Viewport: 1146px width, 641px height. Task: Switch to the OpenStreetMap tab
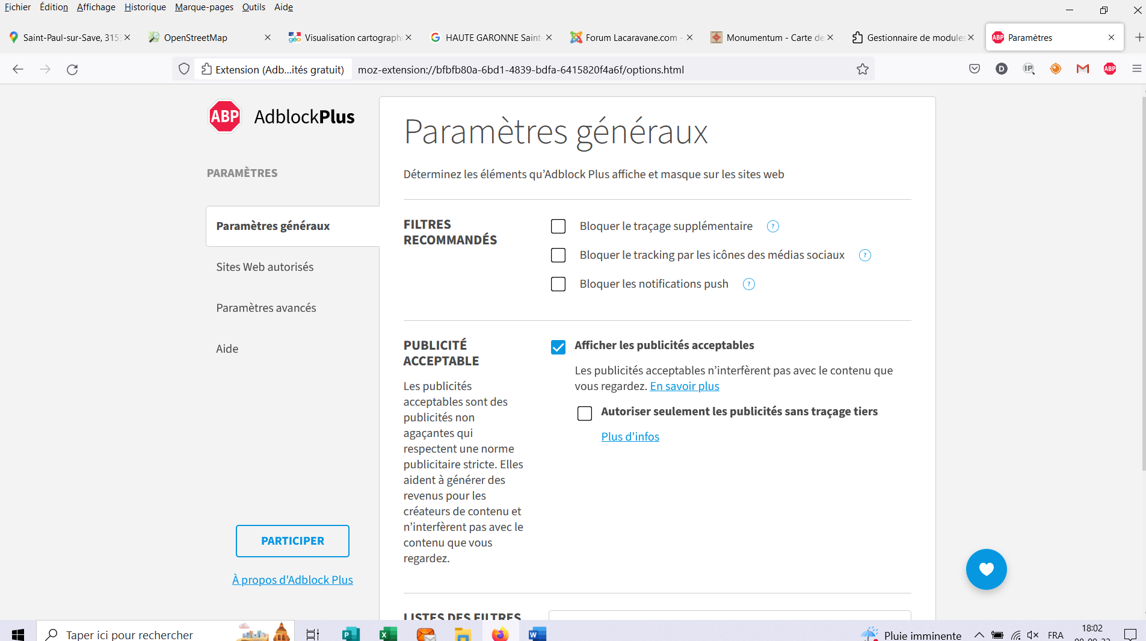196,37
